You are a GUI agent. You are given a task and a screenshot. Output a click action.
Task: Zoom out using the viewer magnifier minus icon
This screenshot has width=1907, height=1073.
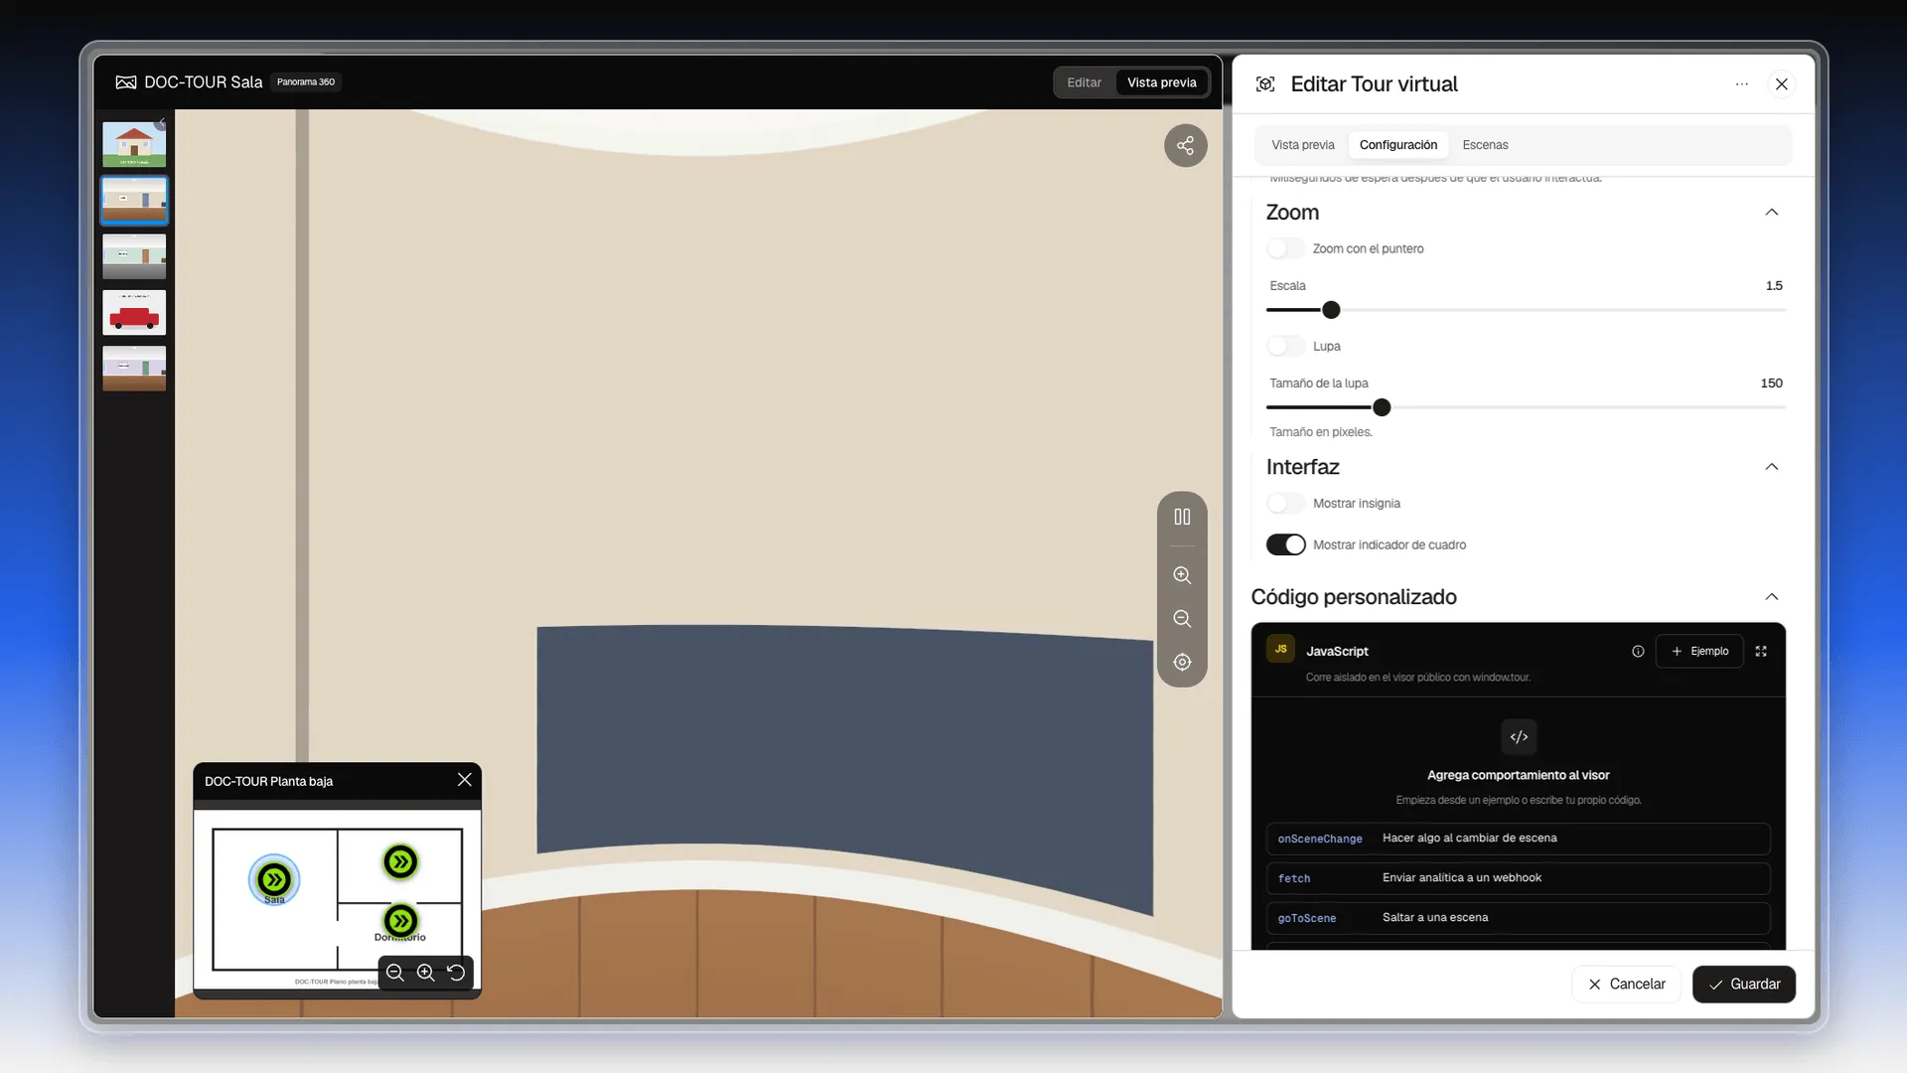(x=1182, y=619)
